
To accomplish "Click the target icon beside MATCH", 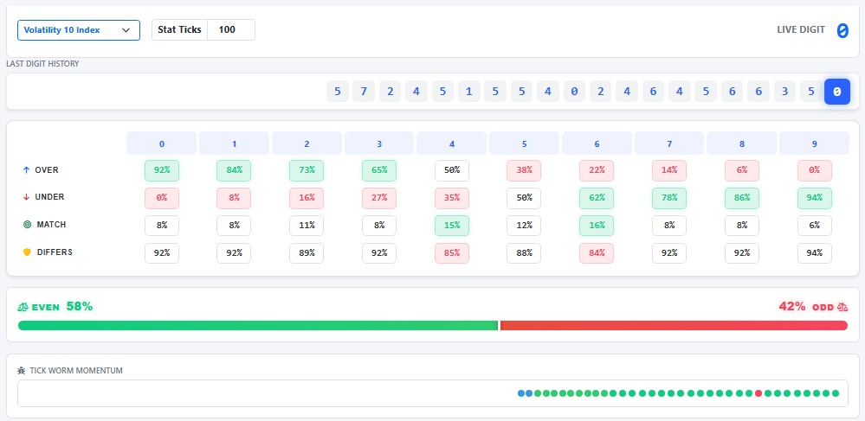I will pos(26,225).
